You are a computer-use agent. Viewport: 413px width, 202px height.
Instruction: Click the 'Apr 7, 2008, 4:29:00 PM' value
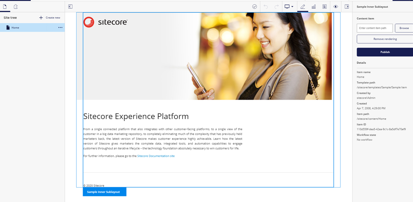pyautogui.click(x=372, y=108)
